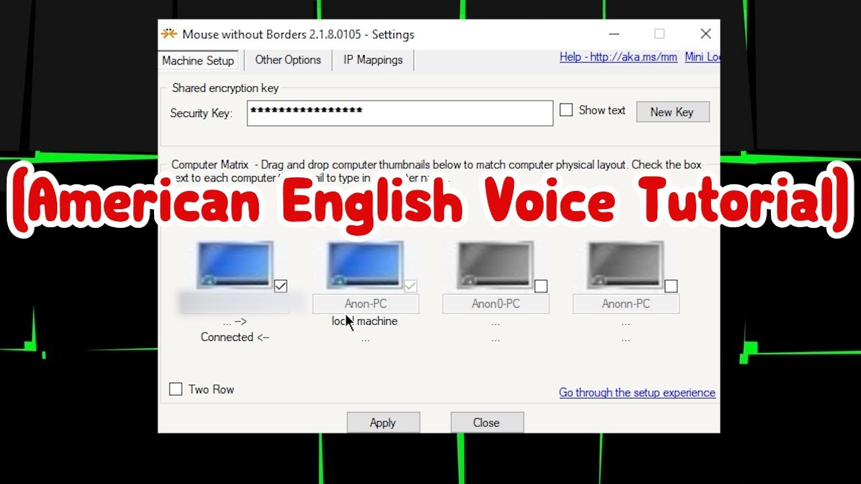Enable the Two Row checkbox
Image resolution: width=861 pixels, height=484 pixels.
tap(176, 389)
